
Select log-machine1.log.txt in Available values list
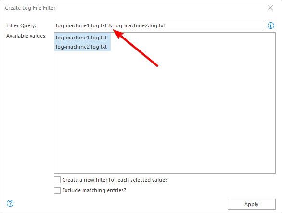point(82,38)
